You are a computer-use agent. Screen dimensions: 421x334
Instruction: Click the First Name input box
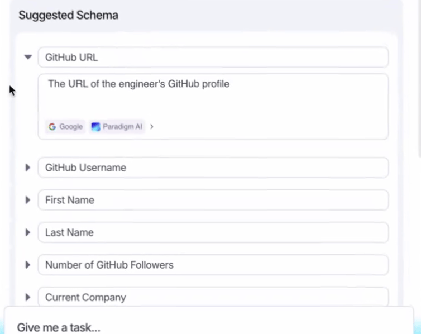[x=213, y=200]
